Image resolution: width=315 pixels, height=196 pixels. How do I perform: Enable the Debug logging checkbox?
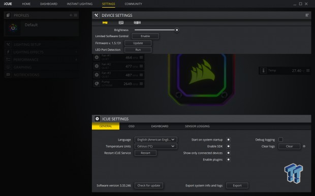point(280,139)
